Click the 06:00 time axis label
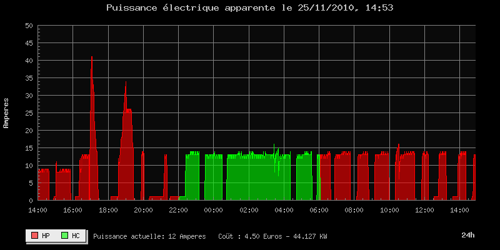The image size is (500, 250). point(319,210)
